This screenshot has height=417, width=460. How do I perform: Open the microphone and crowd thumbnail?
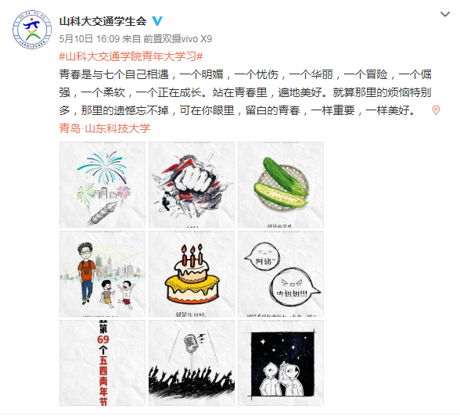192,363
